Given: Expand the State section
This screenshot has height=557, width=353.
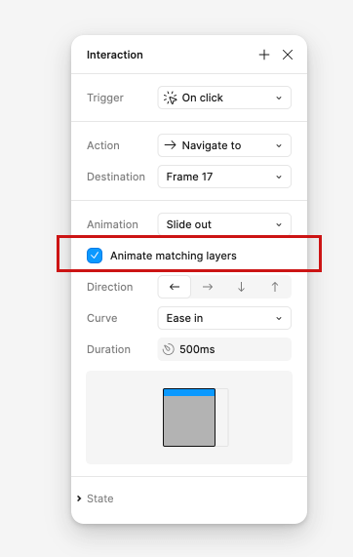Looking at the screenshot, I should coord(95,498).
